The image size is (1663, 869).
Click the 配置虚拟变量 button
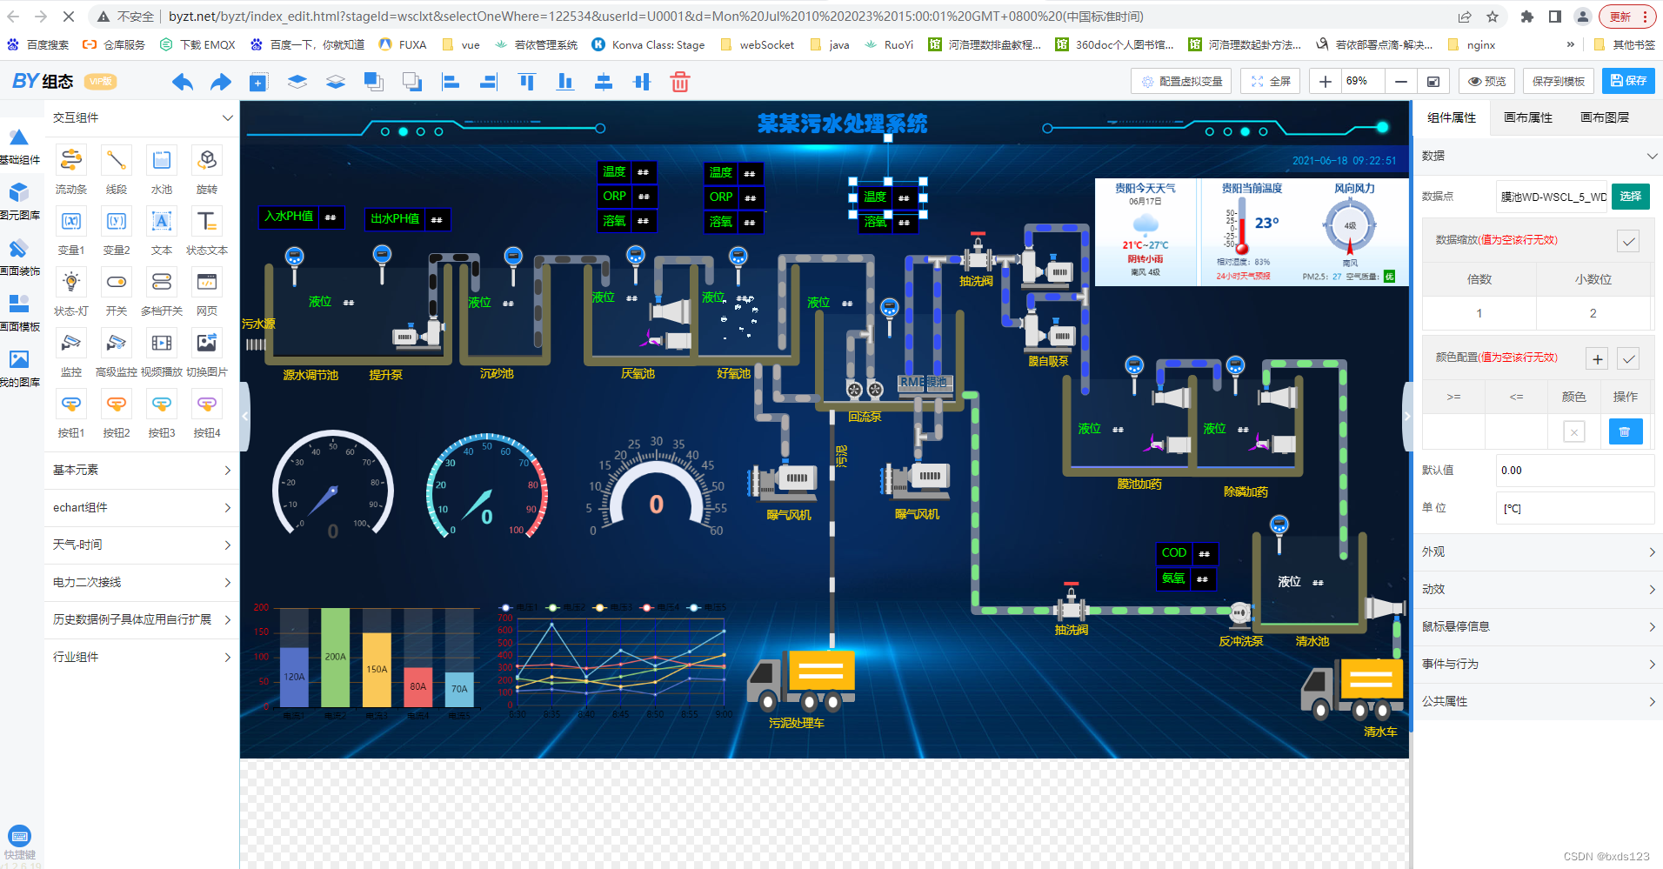[1182, 82]
